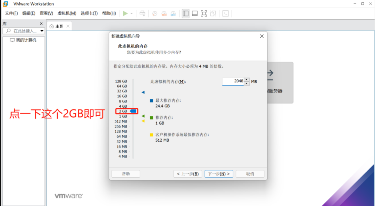Image resolution: width=375 pixels, height=206 pixels.
Task: Click the VMware Workstation title bar logo
Action: [6, 4]
